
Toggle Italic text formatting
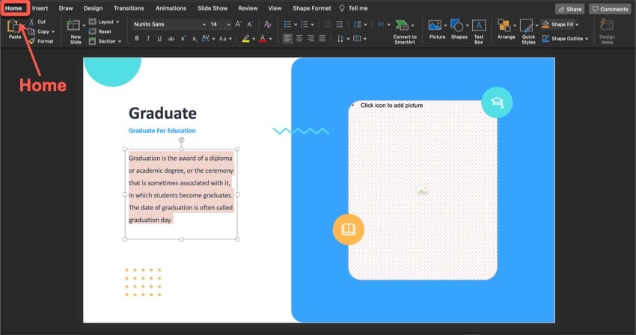click(148, 38)
